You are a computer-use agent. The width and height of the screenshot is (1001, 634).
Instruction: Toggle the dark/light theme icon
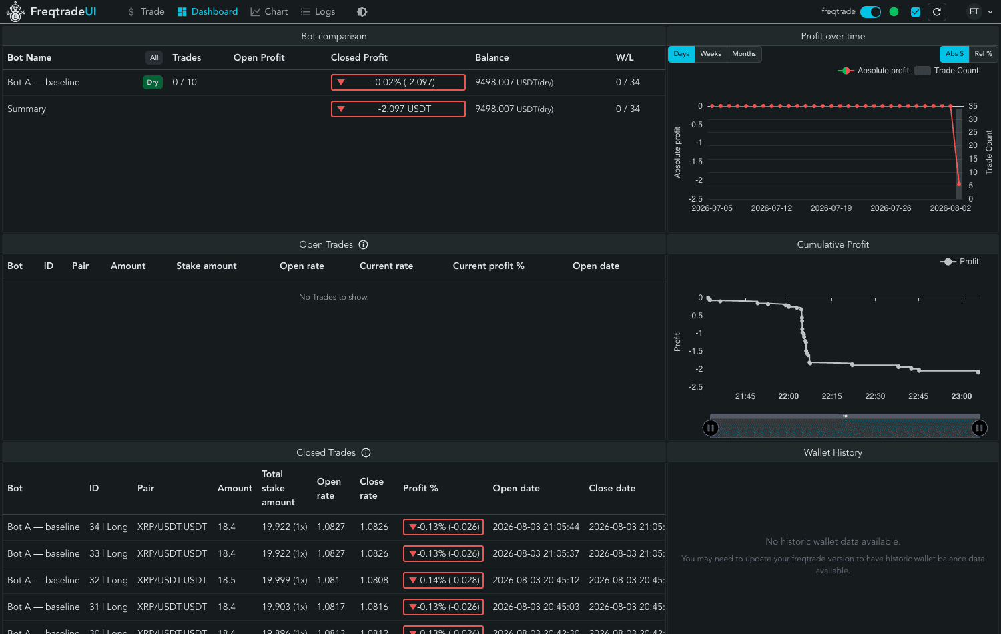tap(362, 12)
